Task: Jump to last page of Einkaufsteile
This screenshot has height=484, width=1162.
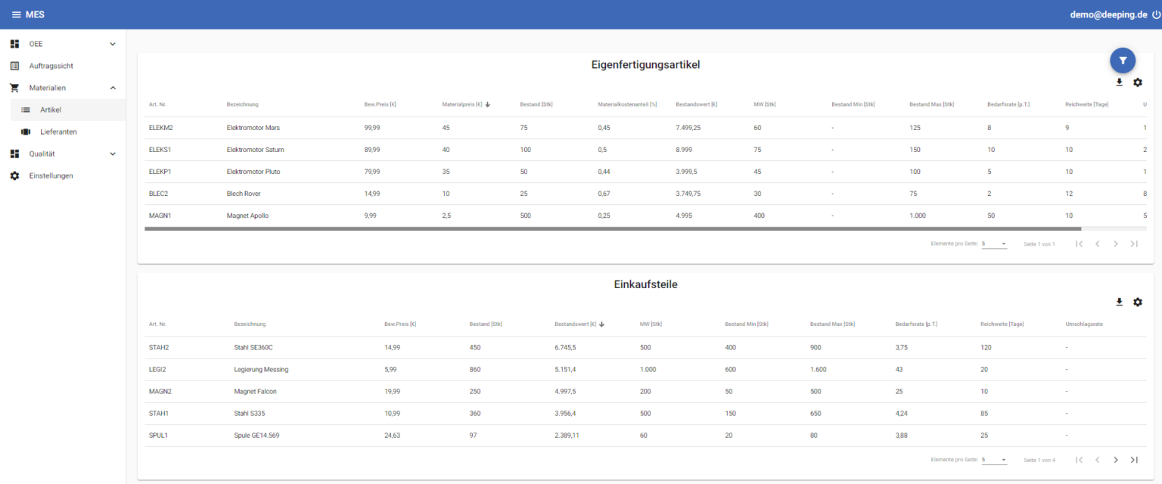Action: [x=1133, y=460]
